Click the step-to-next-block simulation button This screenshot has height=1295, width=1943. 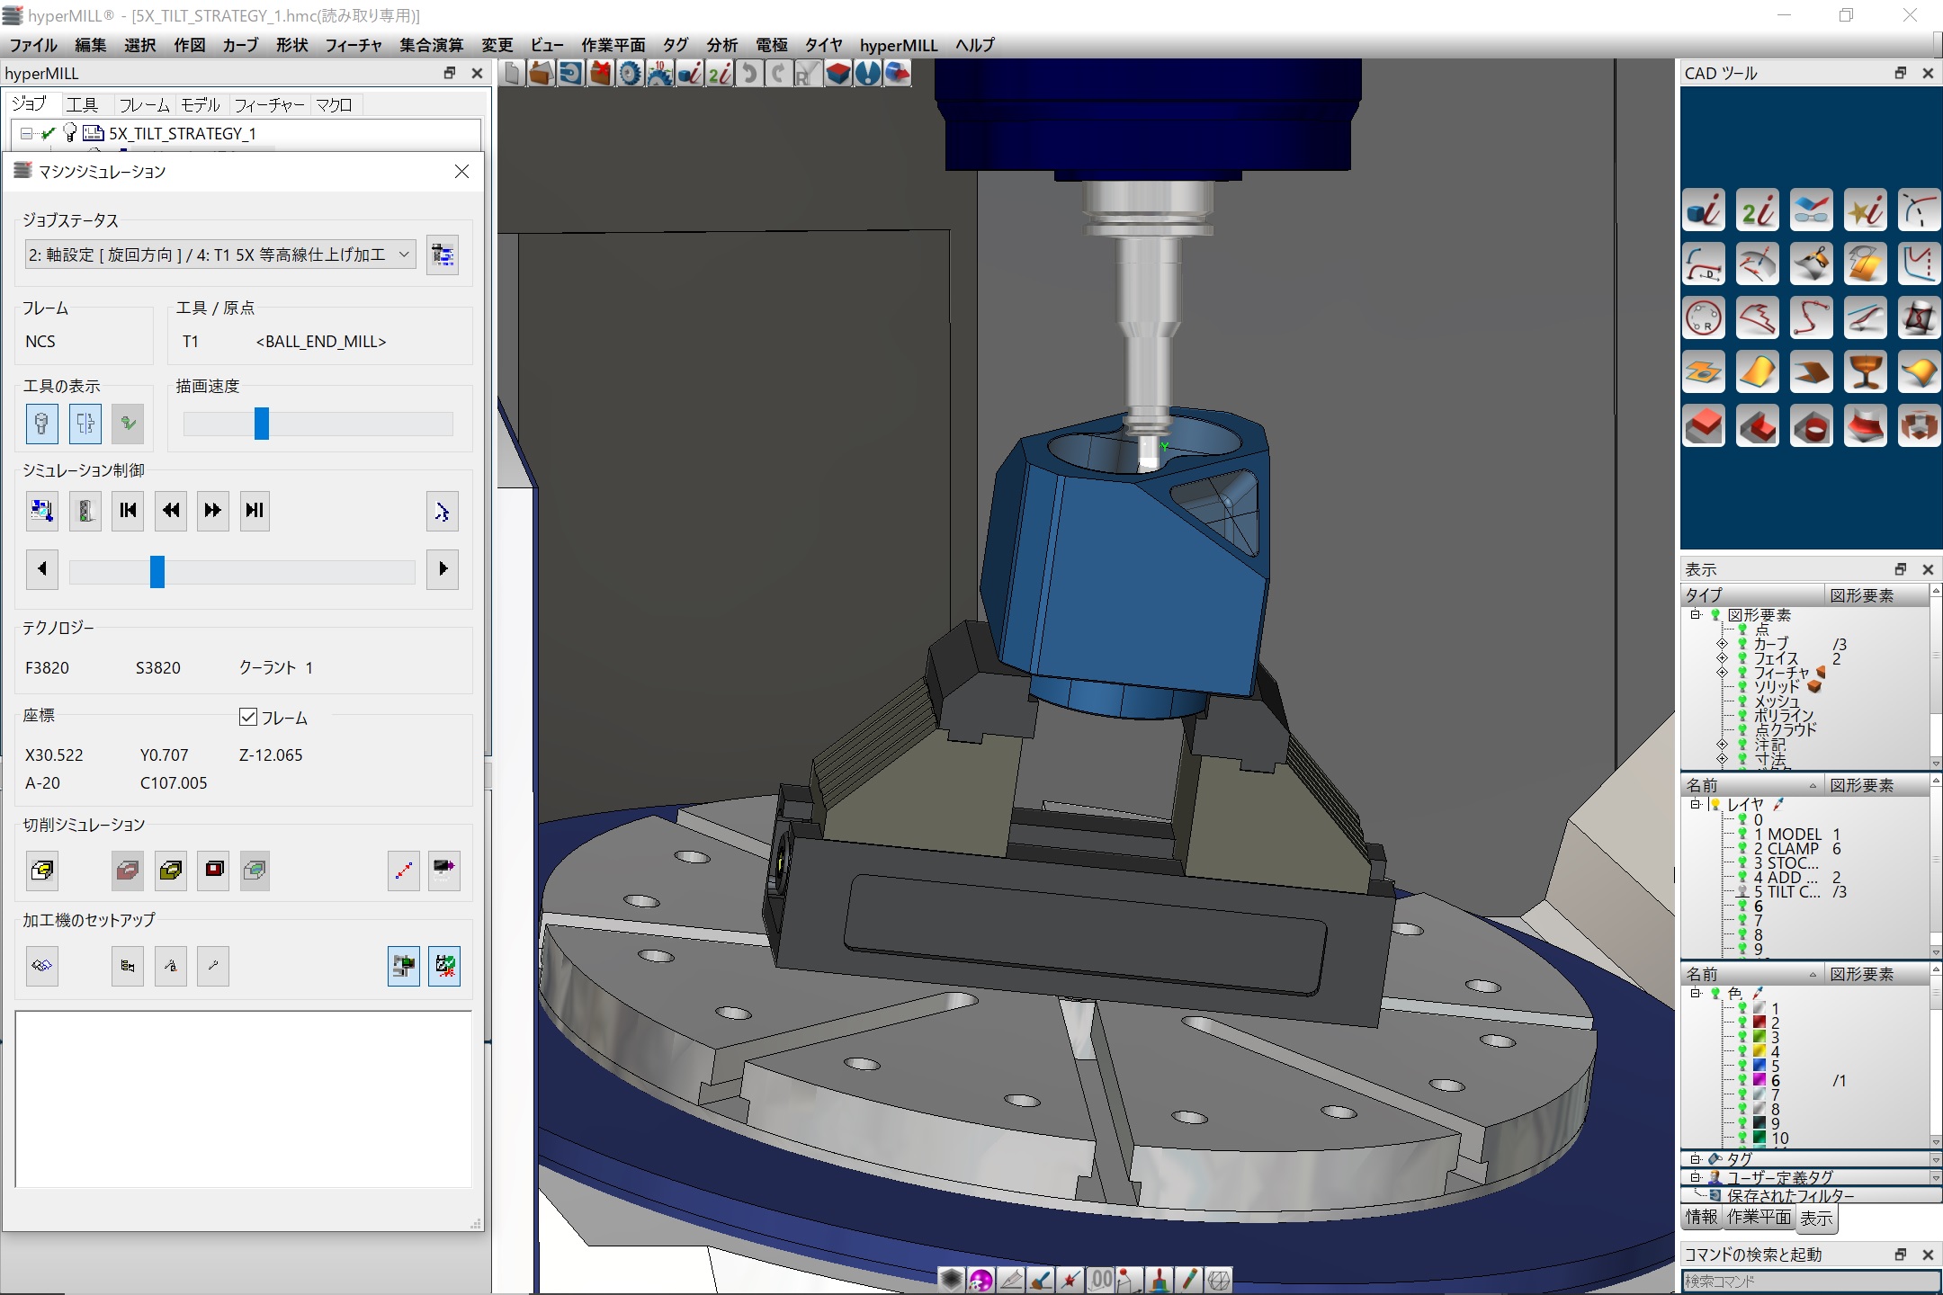(255, 511)
